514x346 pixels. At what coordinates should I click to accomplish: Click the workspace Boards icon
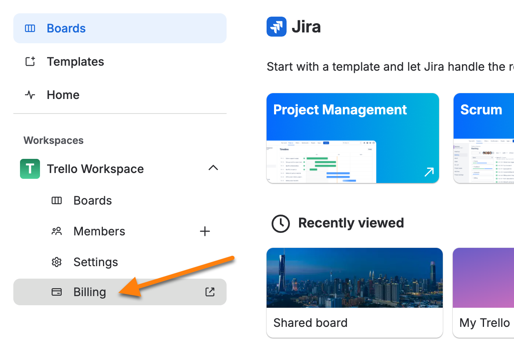(56, 200)
